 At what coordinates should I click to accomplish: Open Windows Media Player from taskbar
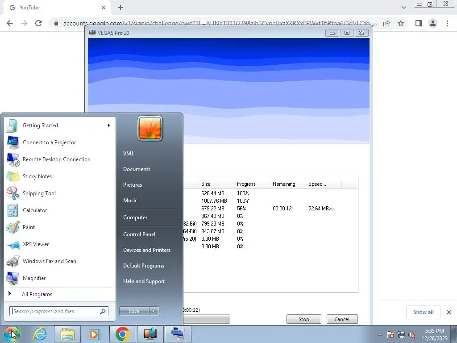94,334
